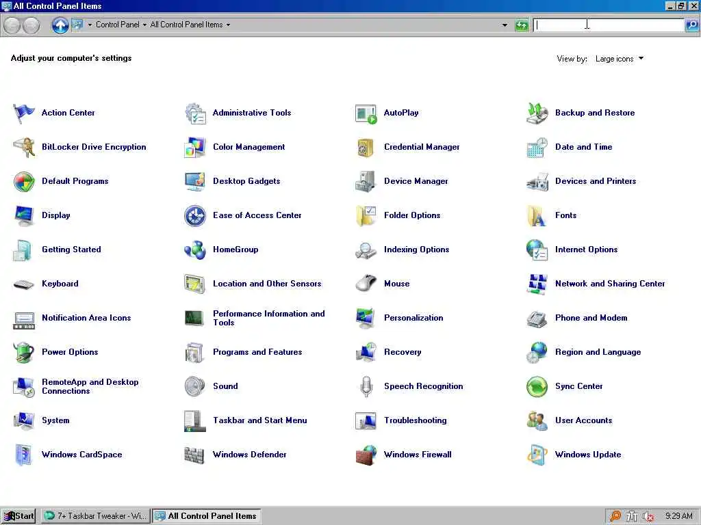Open the Ease of Access Center icon
701x525 pixels.
(x=195, y=215)
